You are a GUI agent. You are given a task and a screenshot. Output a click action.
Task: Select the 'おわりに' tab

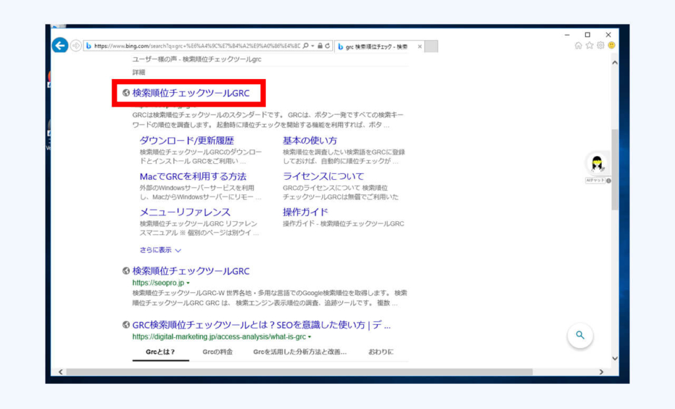[x=380, y=352]
